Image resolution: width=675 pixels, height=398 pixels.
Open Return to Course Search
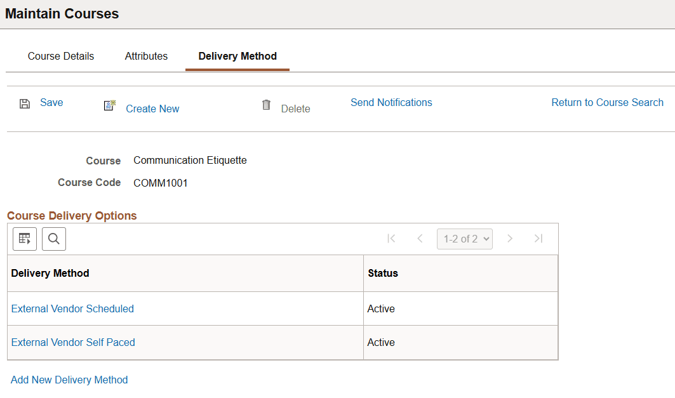pyautogui.click(x=607, y=102)
